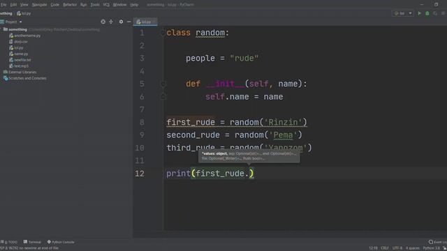447x251 pixels.
Task: Open the Edit menu
Action: click(13, 5)
